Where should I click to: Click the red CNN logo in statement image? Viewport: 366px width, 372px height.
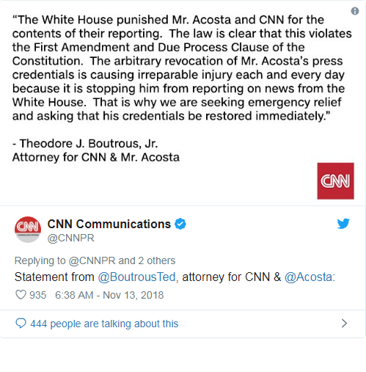pos(335,181)
